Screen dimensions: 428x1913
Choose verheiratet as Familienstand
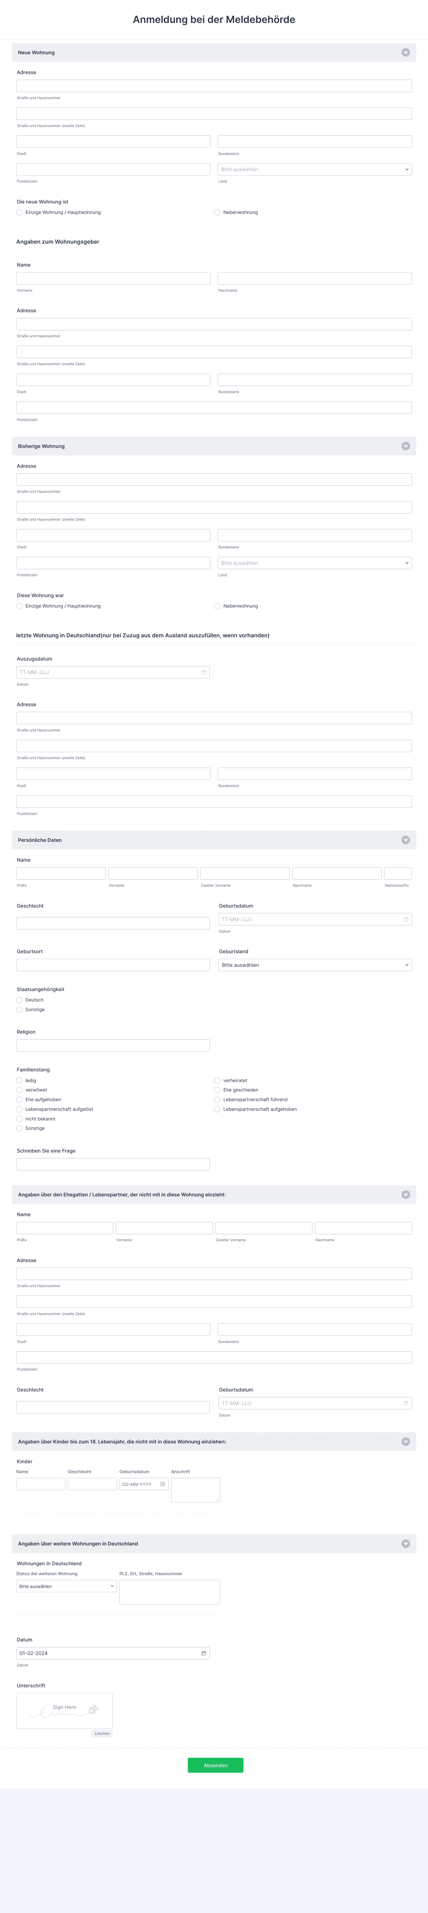[217, 1081]
